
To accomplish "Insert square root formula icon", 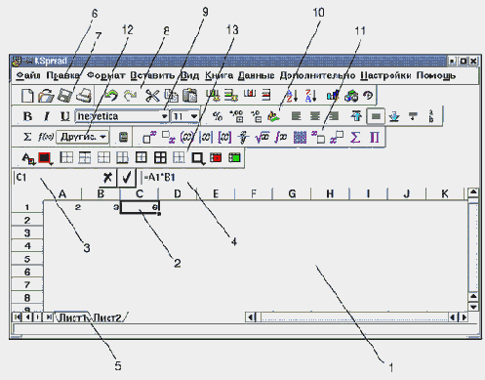I will (262, 138).
